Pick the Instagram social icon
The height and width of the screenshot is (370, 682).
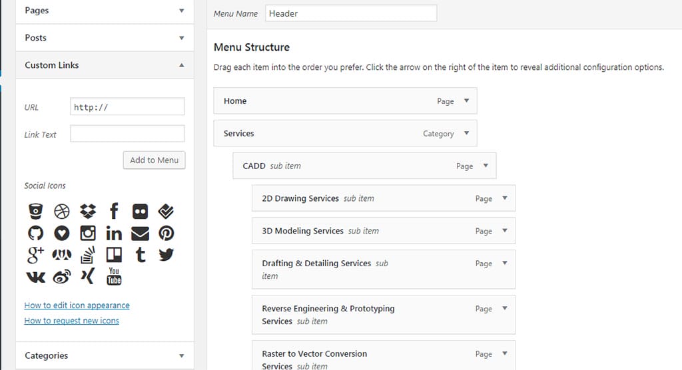88,233
